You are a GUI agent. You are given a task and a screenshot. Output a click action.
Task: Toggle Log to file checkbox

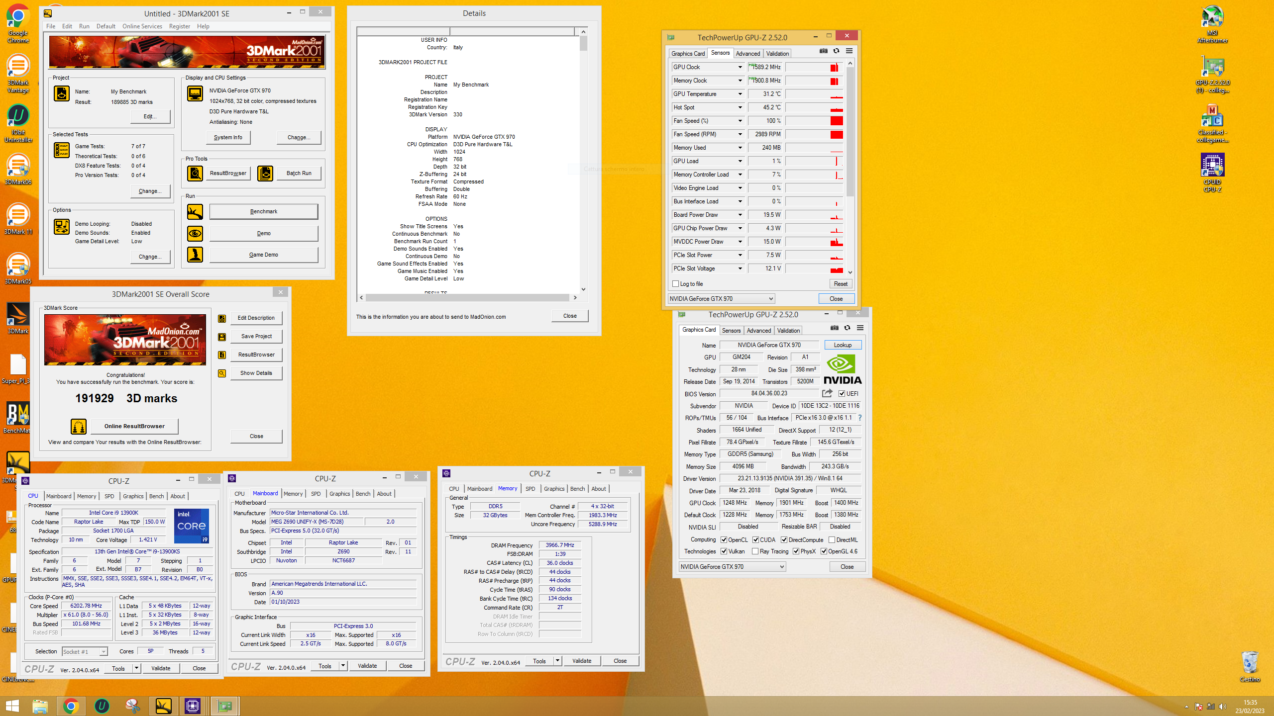click(675, 284)
